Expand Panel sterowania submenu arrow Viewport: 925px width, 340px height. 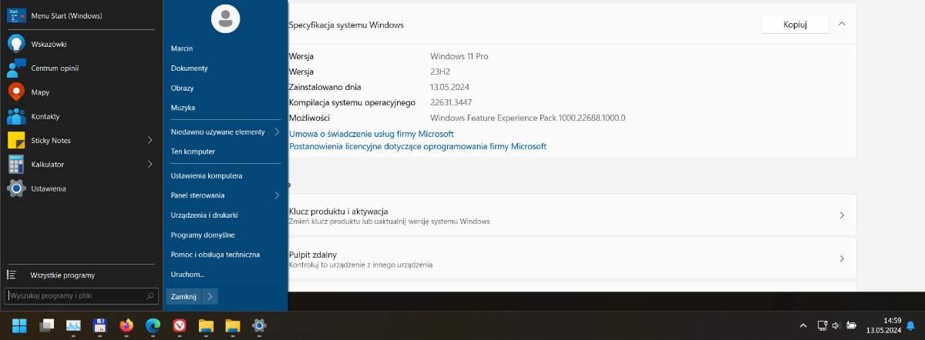click(277, 195)
